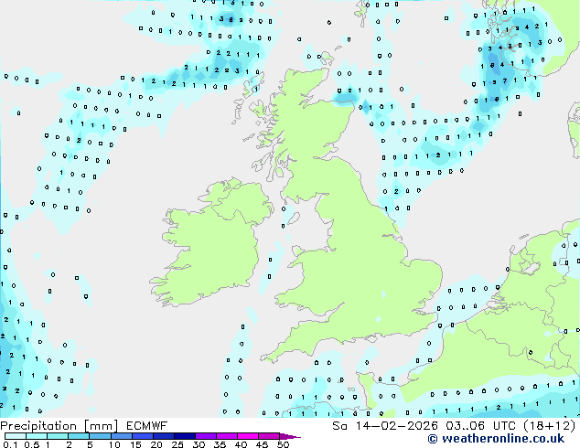This screenshot has height=448, width=580.
Task: Click the 20–25 mm legend swatch
Action: 164,436
